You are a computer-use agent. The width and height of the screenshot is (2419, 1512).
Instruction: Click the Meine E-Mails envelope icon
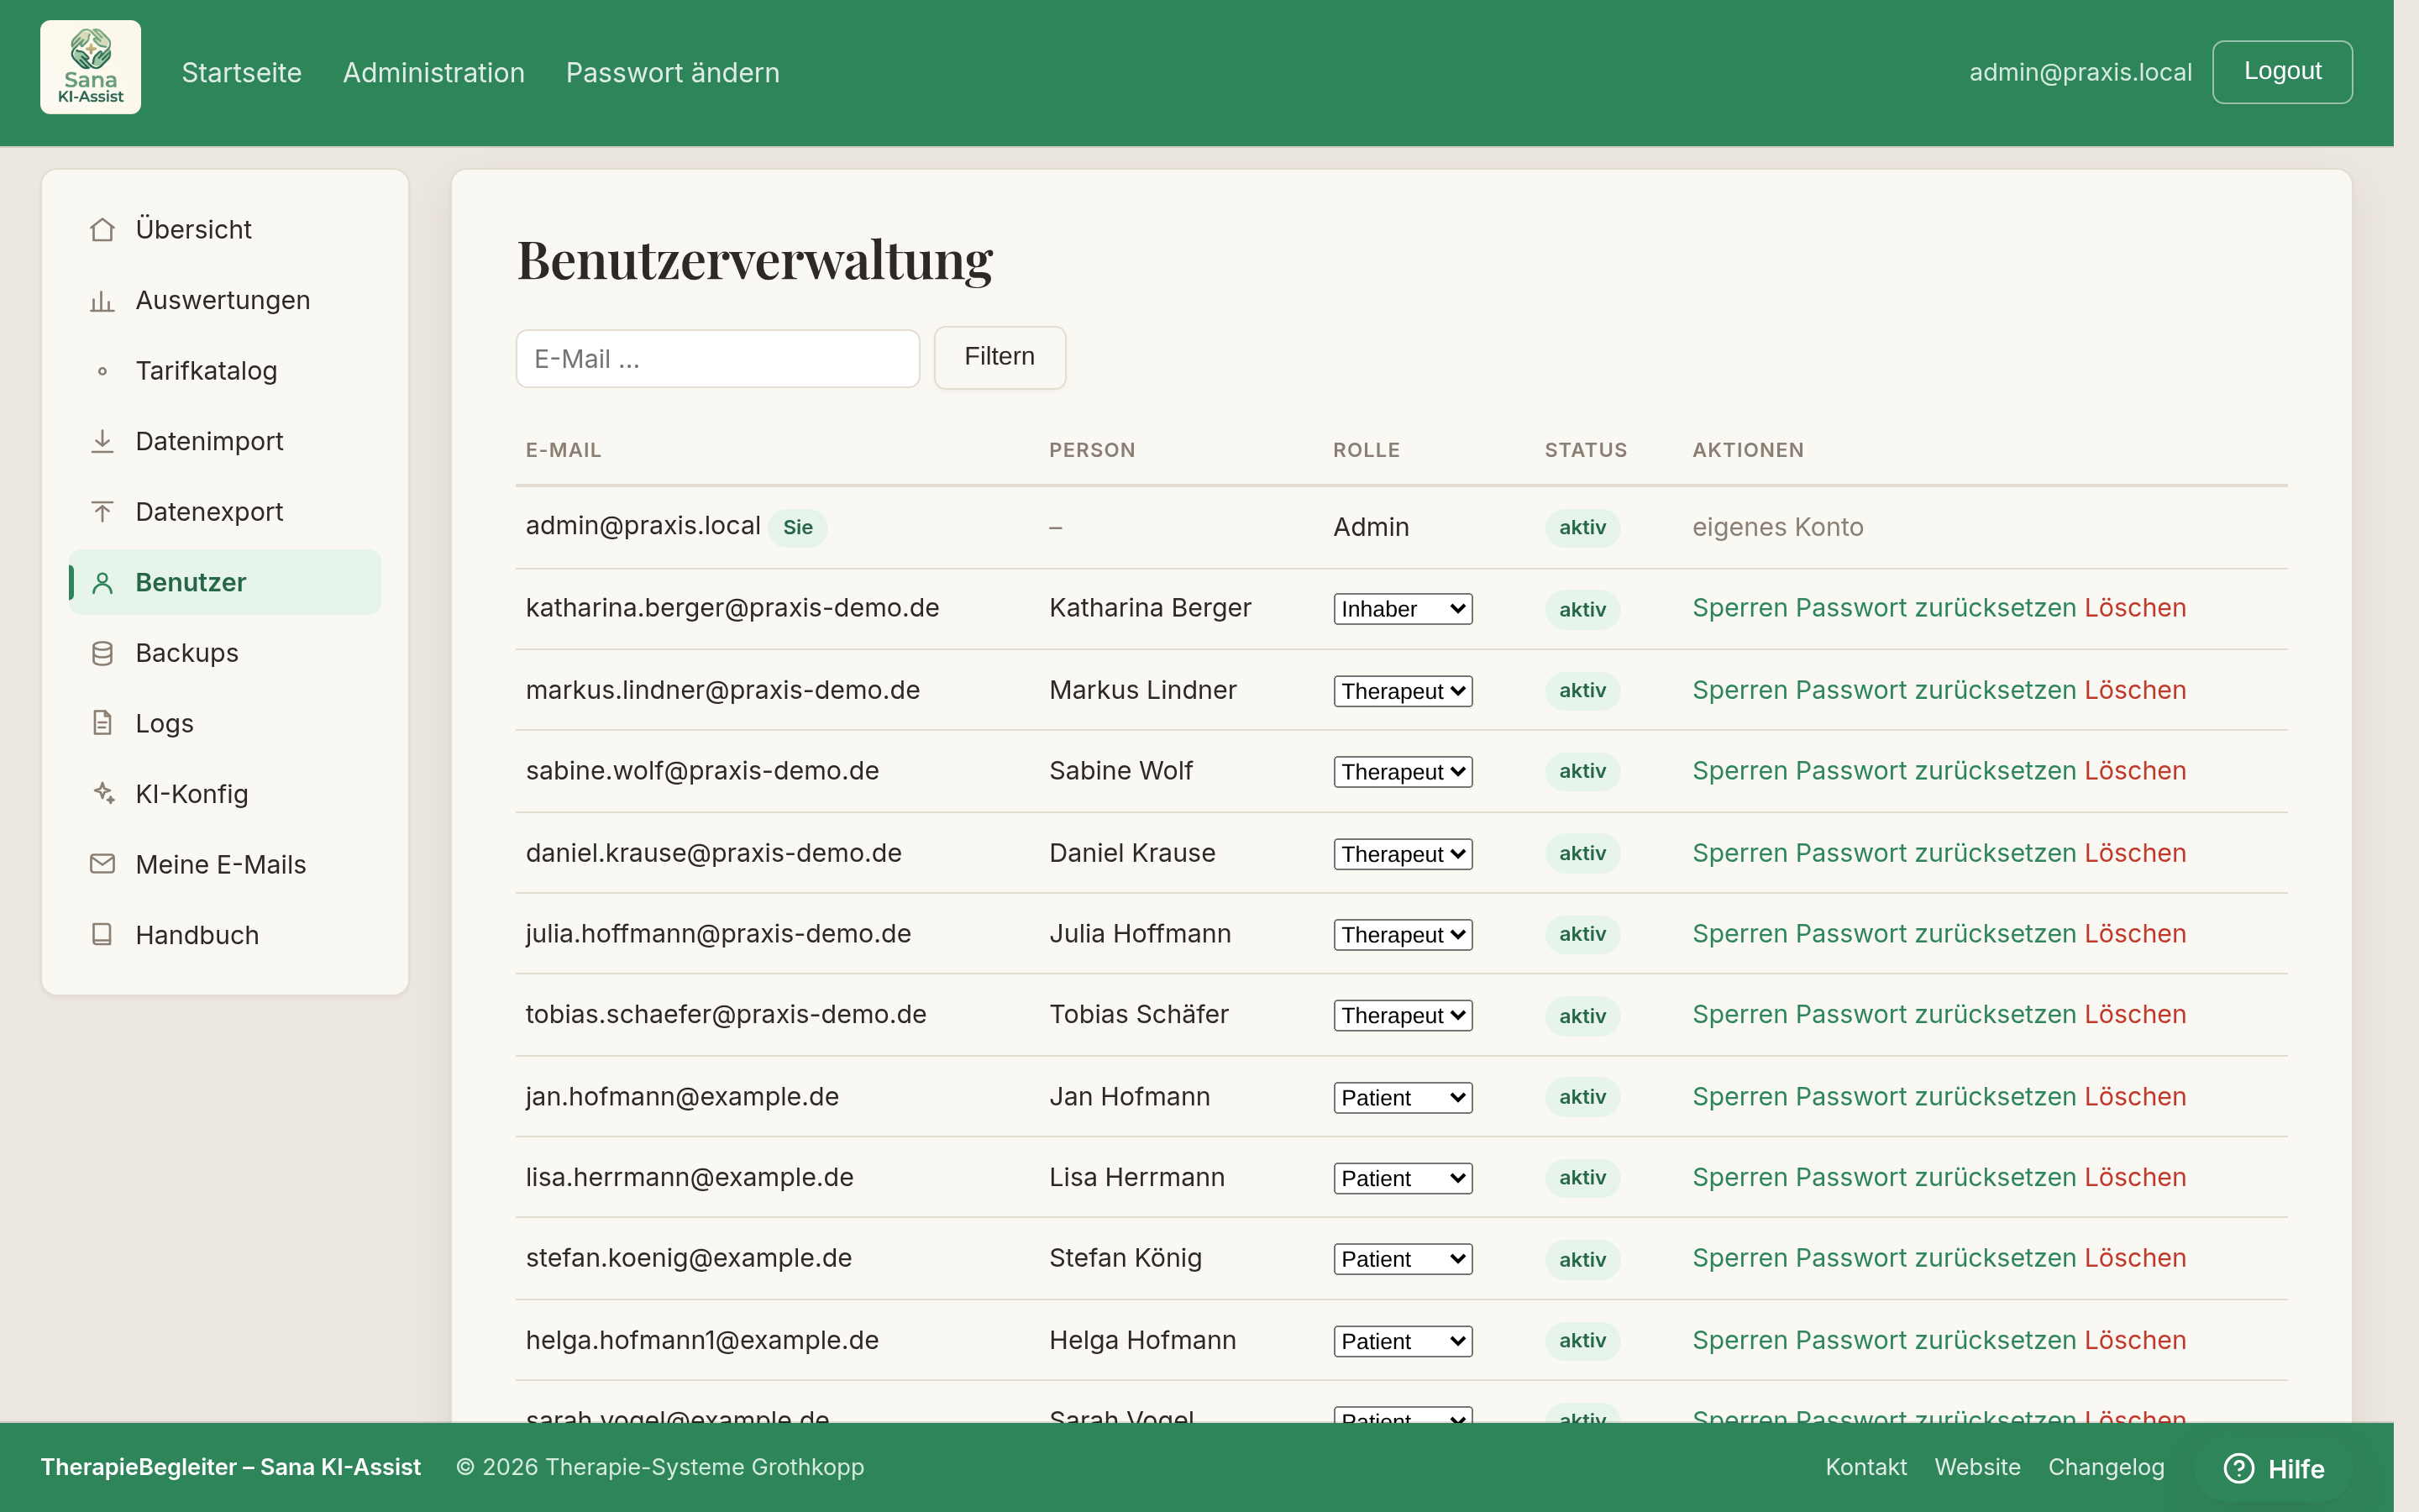tap(102, 864)
